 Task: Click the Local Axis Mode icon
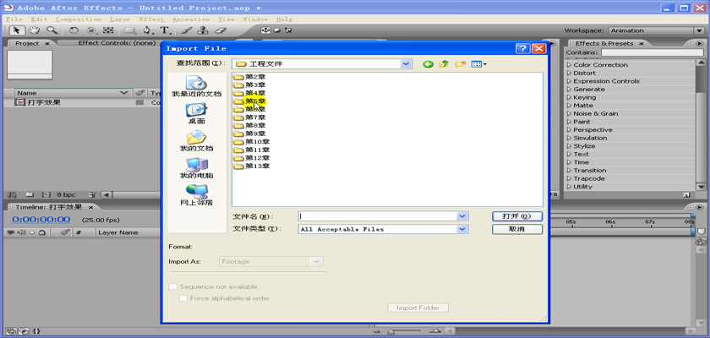[x=265, y=30]
